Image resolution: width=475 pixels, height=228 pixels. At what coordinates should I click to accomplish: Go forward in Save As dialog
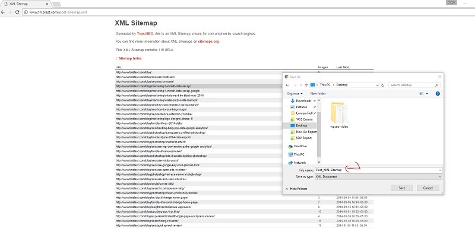point(294,85)
